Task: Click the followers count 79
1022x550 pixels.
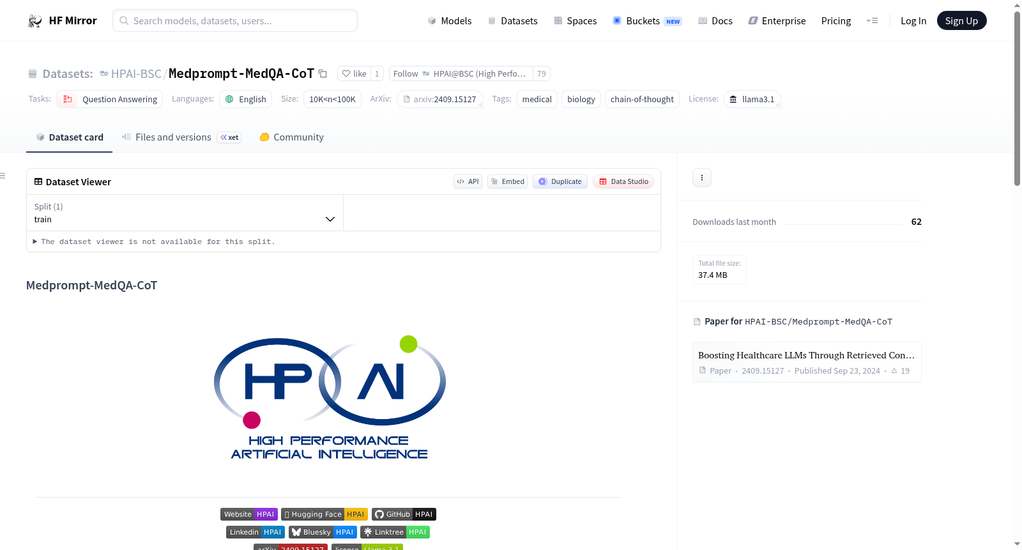Action: [542, 74]
